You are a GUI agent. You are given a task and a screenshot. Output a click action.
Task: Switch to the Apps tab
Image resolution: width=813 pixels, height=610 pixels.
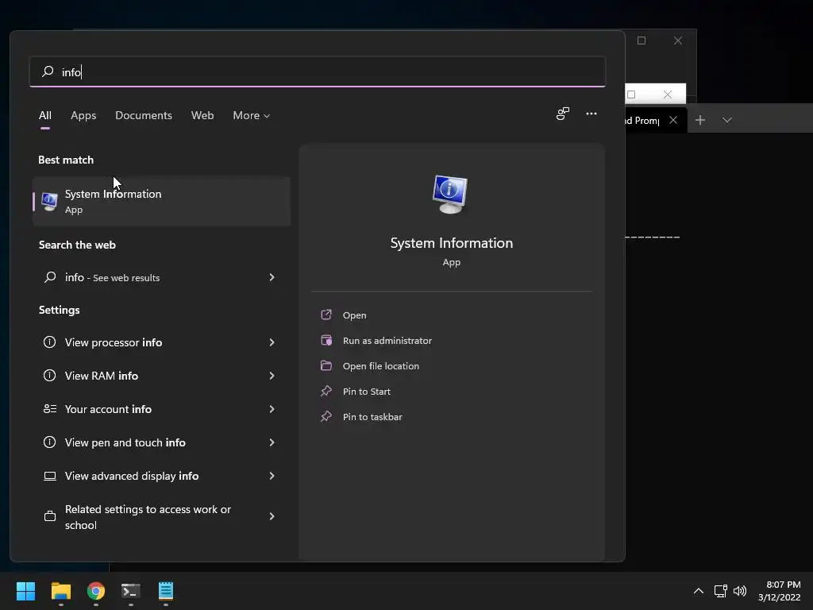click(x=83, y=115)
